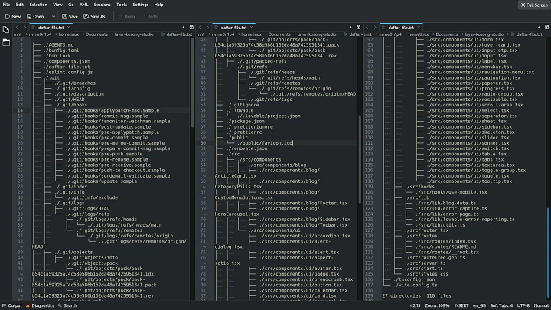Open Soft Tabs: 4 indentation setting
This screenshot has width=551, height=310.
pos(501,305)
